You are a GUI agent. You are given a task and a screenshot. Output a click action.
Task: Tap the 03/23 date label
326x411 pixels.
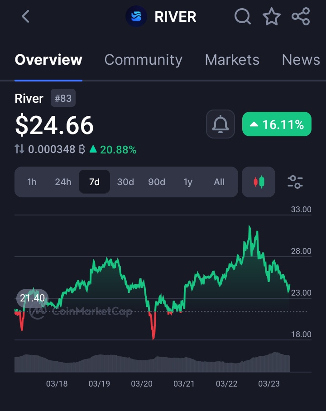coord(269,384)
